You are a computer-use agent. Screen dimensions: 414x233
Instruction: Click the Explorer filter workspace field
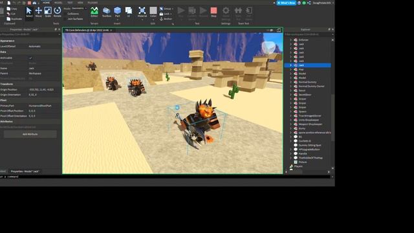pyautogui.click(x=309, y=34)
